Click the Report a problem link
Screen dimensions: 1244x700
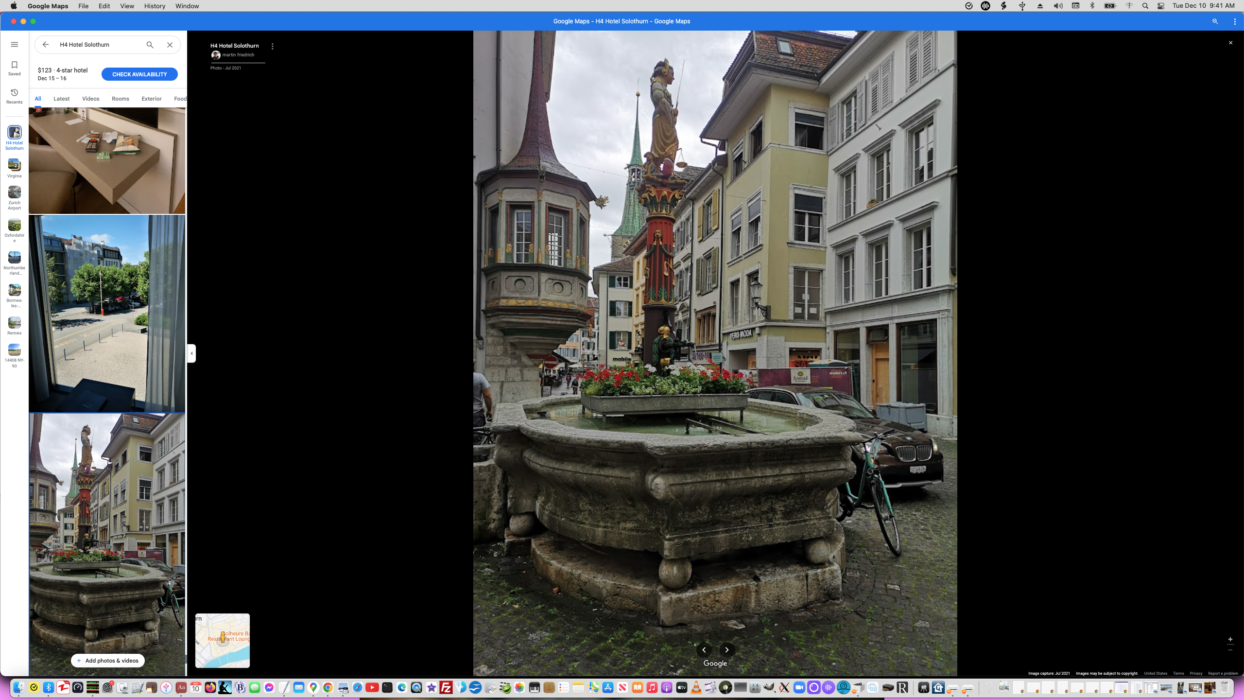tap(1223, 673)
